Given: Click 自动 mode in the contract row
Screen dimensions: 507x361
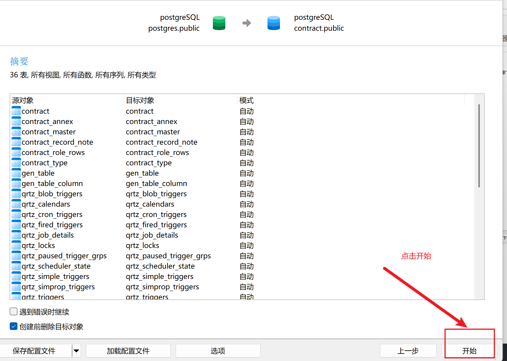Looking at the screenshot, I should click(x=247, y=111).
